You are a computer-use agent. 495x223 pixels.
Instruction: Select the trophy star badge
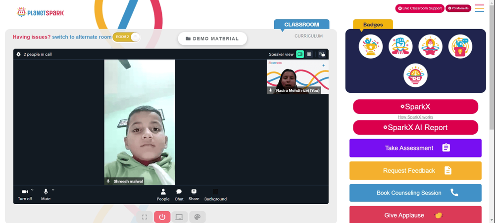click(371, 46)
